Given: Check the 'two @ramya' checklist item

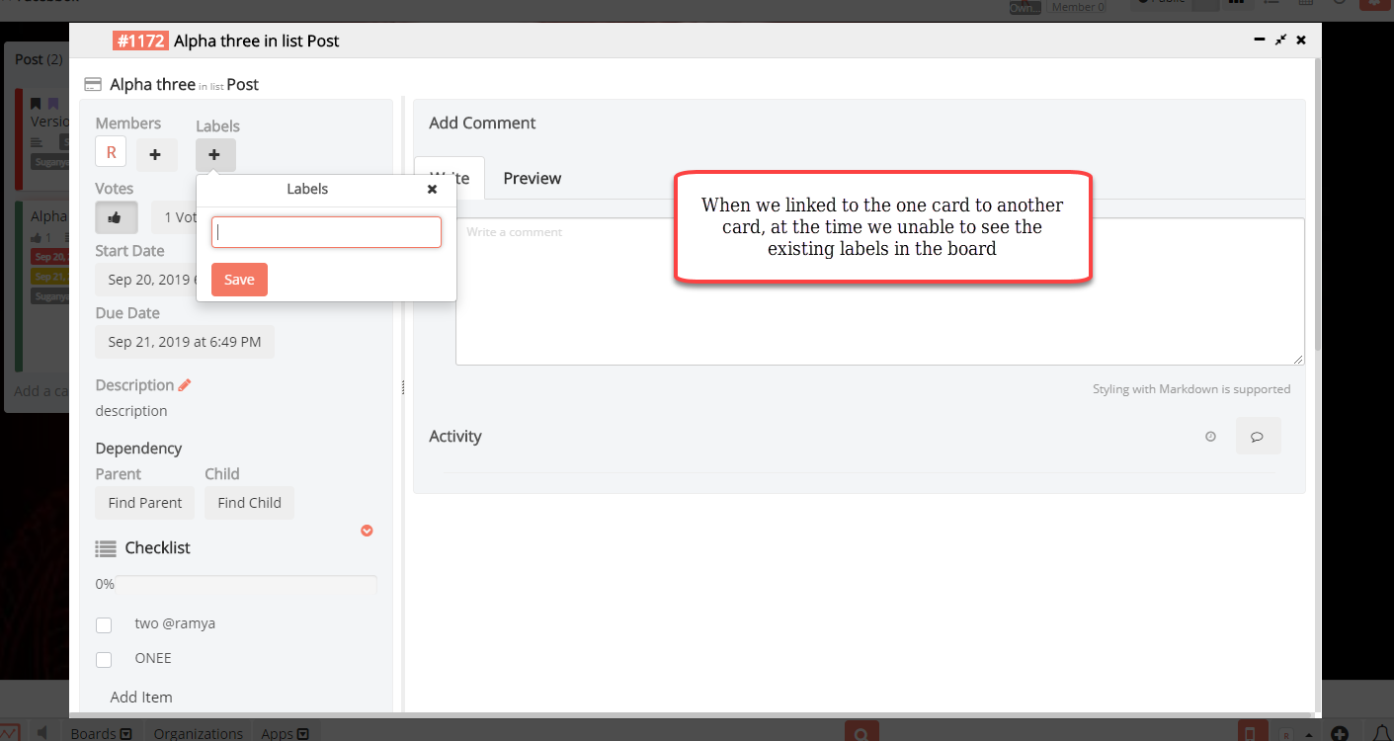Looking at the screenshot, I should (104, 625).
